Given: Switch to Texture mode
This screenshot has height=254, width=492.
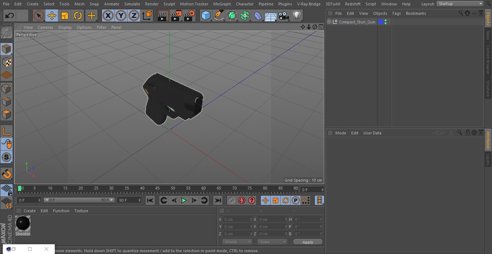Looking at the screenshot, I should point(6,62).
